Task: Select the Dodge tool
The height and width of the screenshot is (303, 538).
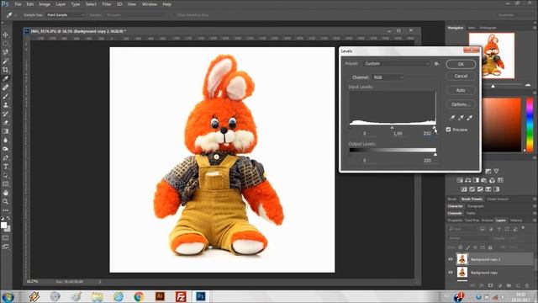Action: [6, 149]
